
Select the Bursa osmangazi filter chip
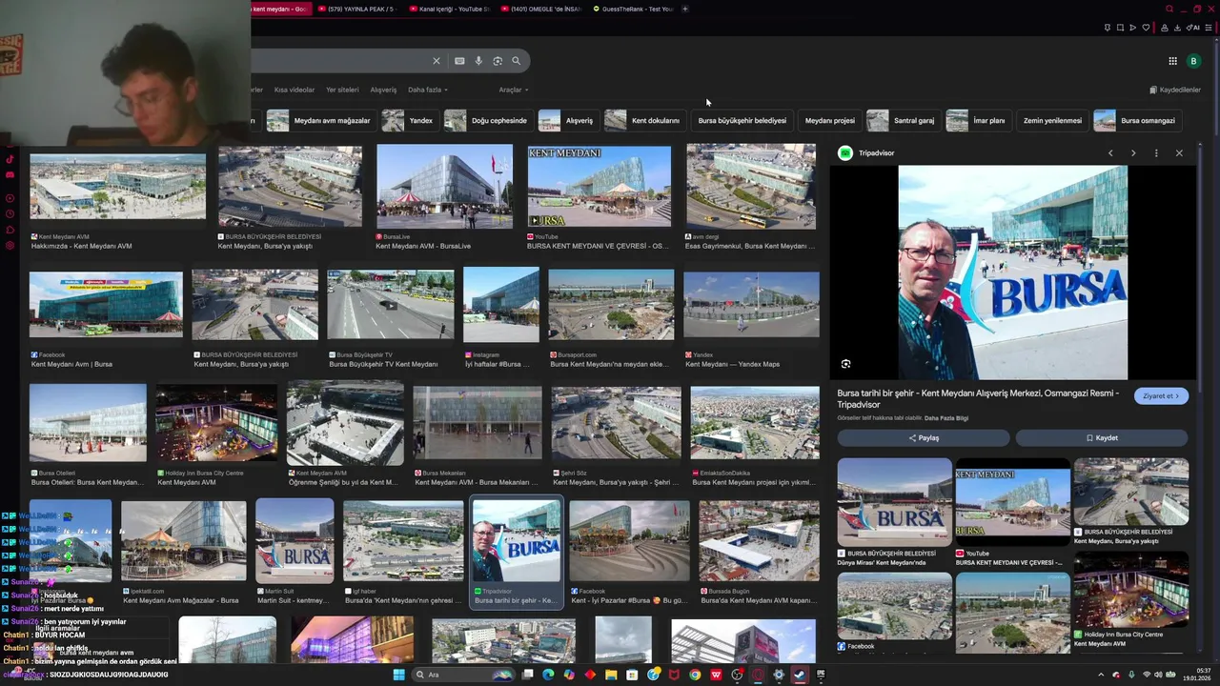click(x=1137, y=121)
